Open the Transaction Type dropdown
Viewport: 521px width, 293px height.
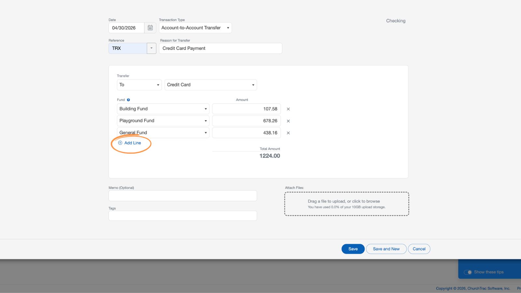(x=195, y=28)
